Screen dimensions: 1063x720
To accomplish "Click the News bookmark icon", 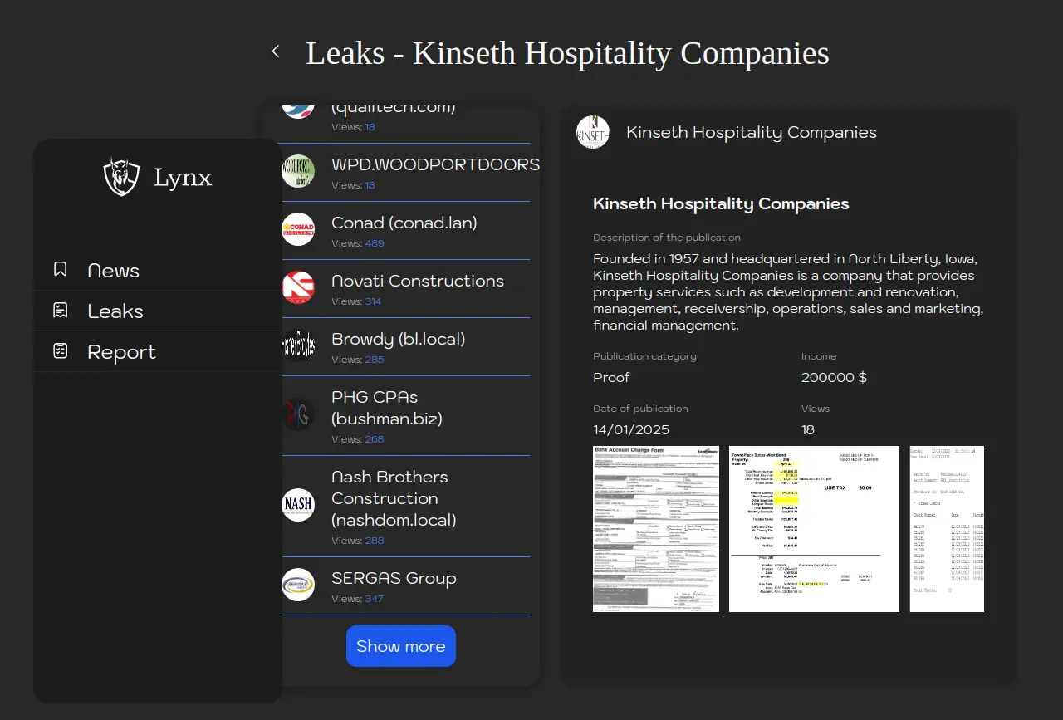I will (x=61, y=269).
